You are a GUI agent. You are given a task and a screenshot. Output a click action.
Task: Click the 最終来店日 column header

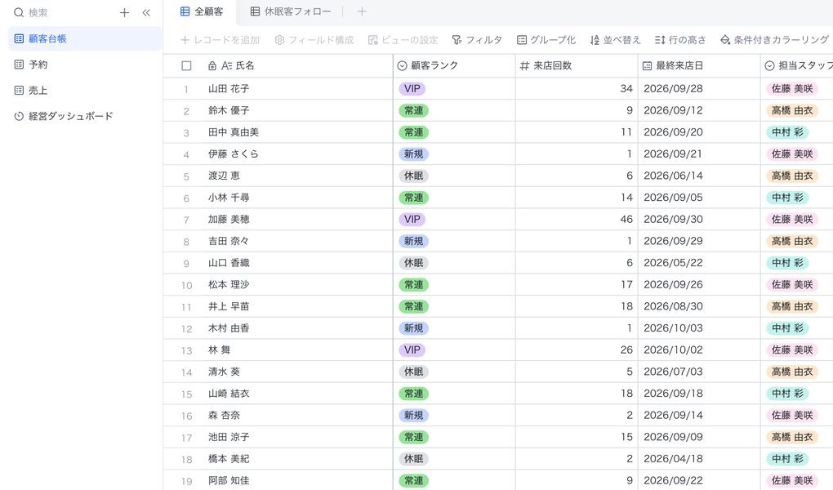tap(699, 66)
